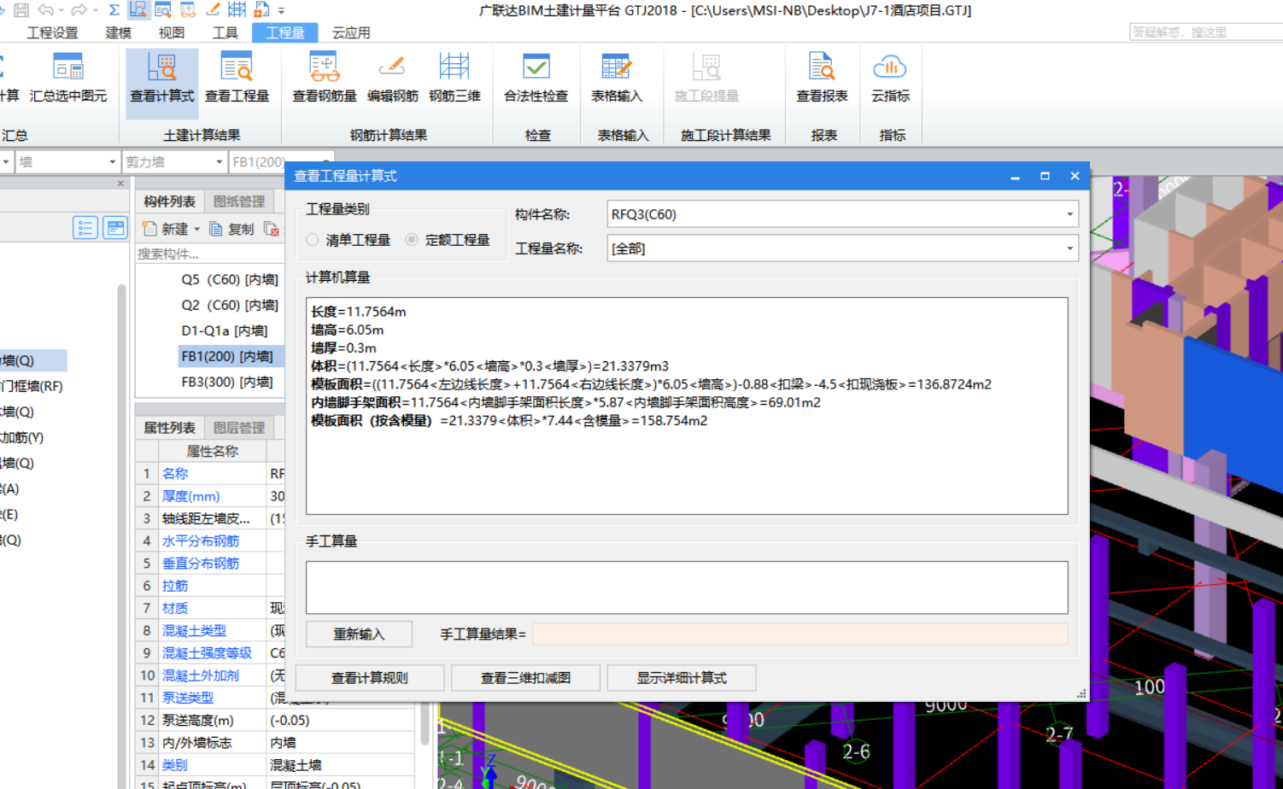Close the left navigation panel
Image resolution: width=1283 pixels, height=789 pixels.
pos(120,184)
